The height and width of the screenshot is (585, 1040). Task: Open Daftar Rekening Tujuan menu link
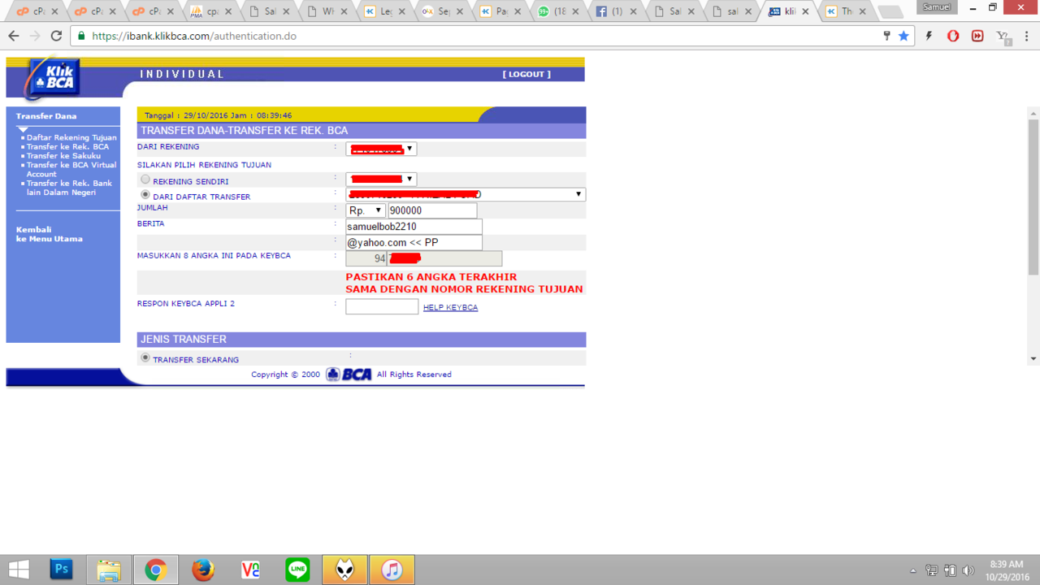click(x=71, y=137)
